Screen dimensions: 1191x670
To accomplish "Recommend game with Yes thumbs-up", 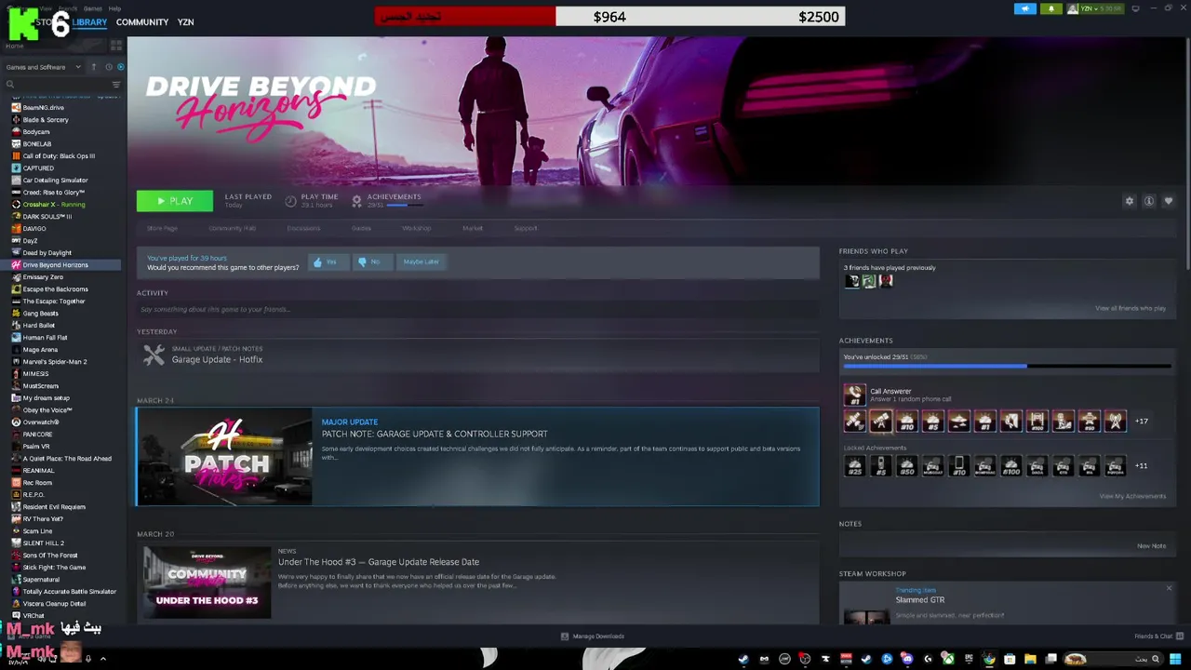I will [x=328, y=262].
